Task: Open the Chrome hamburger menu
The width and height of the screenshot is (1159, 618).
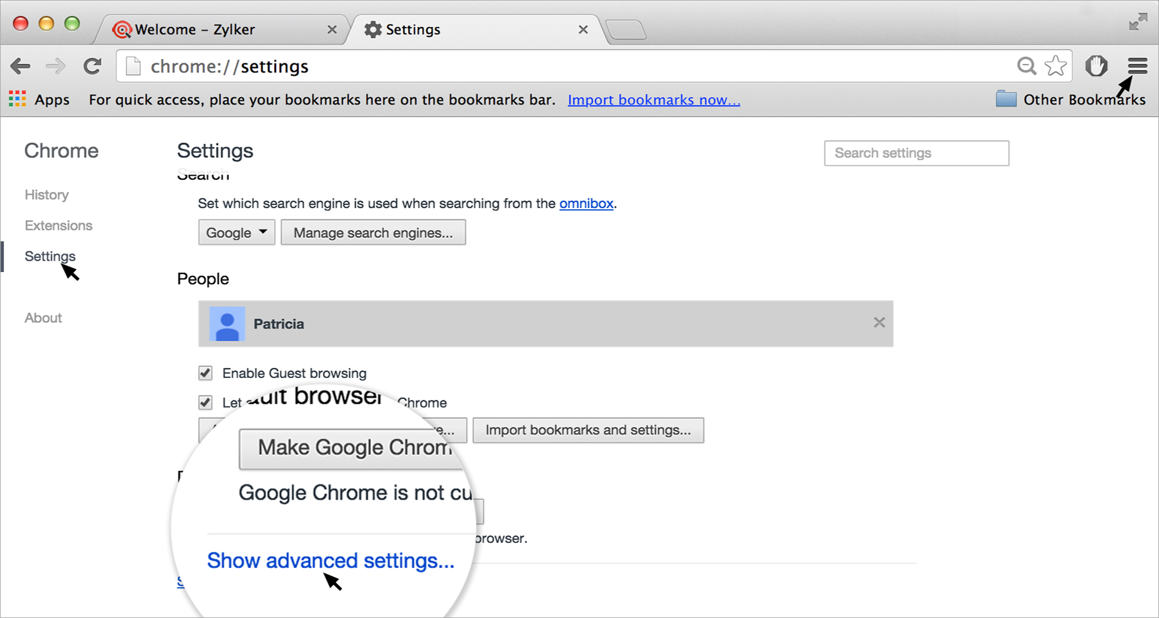Action: 1137,65
